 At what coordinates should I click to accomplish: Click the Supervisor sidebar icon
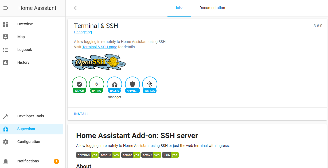pyautogui.click(x=6, y=129)
